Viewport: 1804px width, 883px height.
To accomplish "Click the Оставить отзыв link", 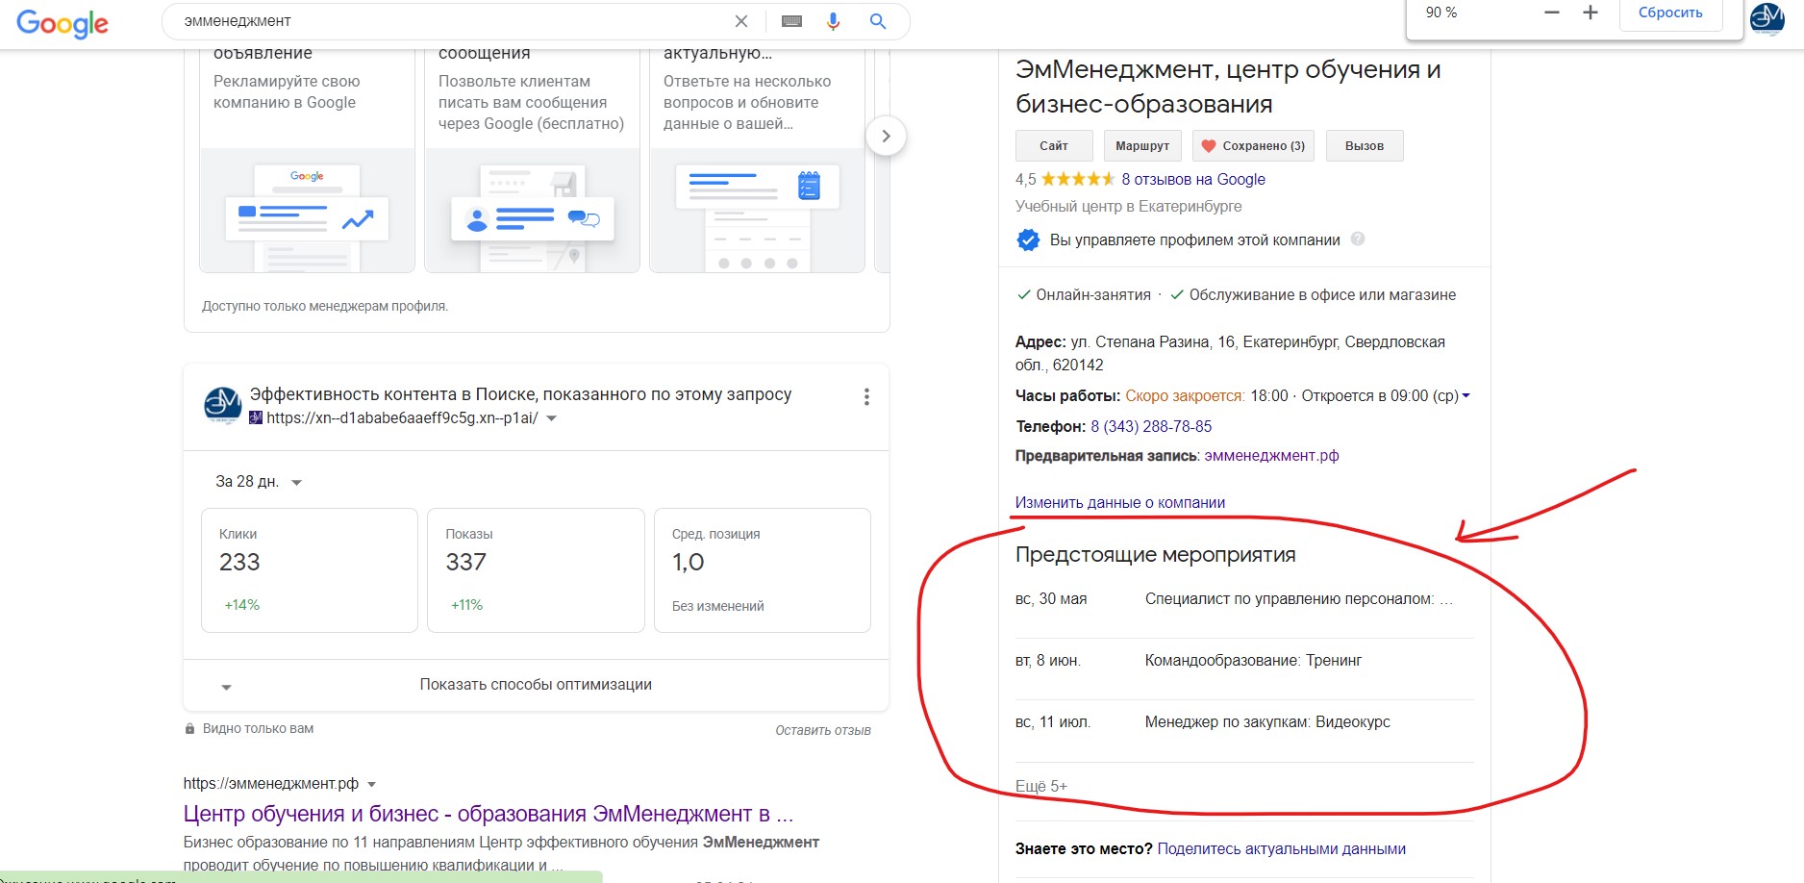I will pyautogui.click(x=823, y=730).
